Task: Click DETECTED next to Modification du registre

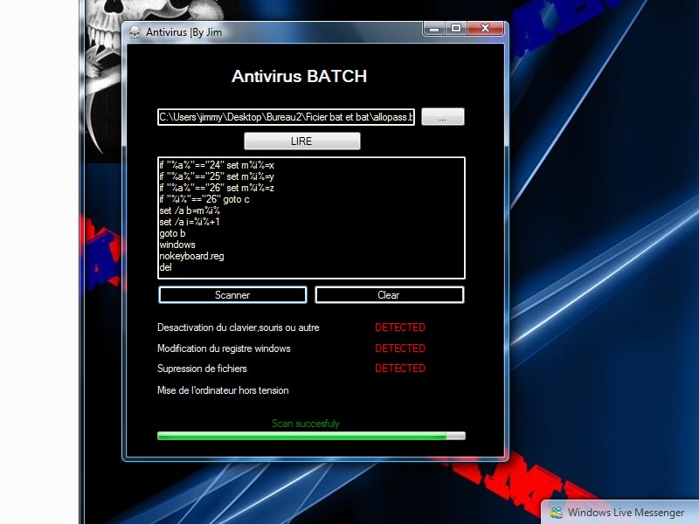Action: point(400,348)
